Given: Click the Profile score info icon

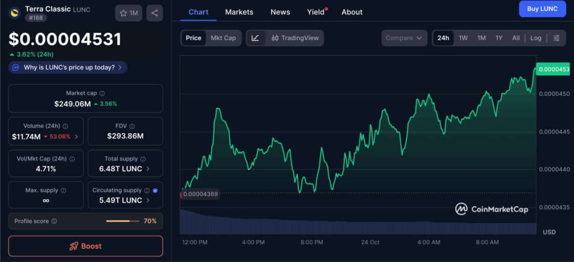Looking at the screenshot, I should pos(54,221).
